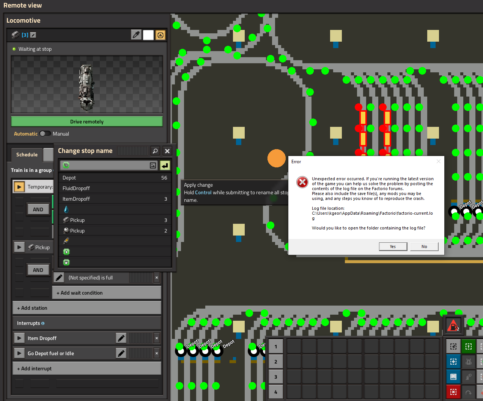483x401 pixels.
Task: Pick the Pickup stop with count 3
Action: pos(115,220)
